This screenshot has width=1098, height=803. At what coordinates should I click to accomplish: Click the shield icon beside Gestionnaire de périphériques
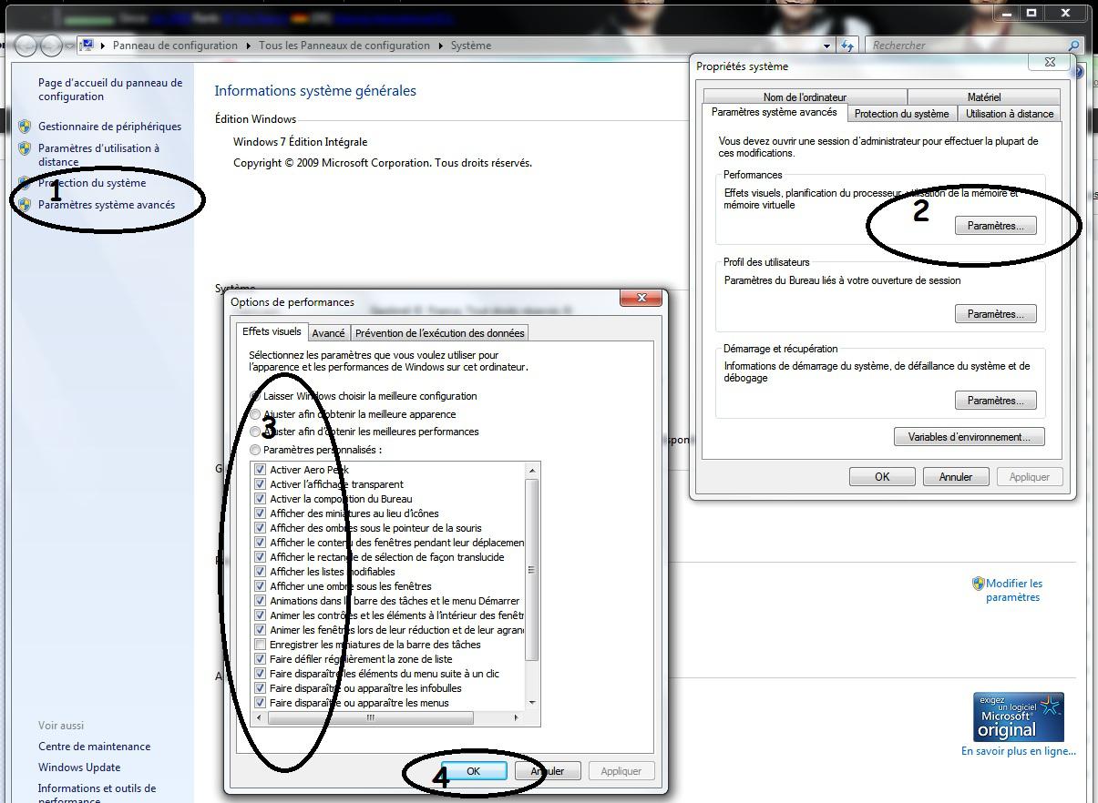(25, 127)
